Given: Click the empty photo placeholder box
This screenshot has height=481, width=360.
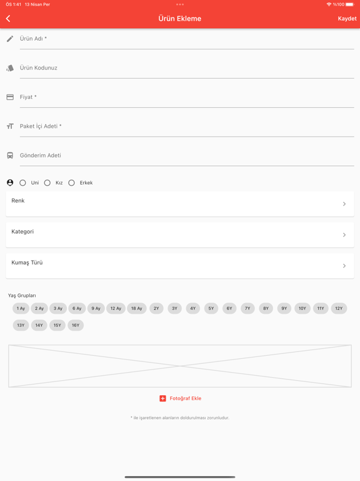Looking at the screenshot, I should coord(180,366).
